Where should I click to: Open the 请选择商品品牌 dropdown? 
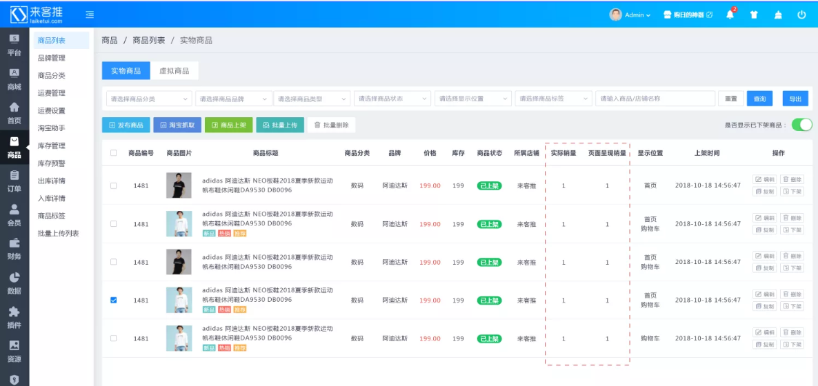pos(234,99)
